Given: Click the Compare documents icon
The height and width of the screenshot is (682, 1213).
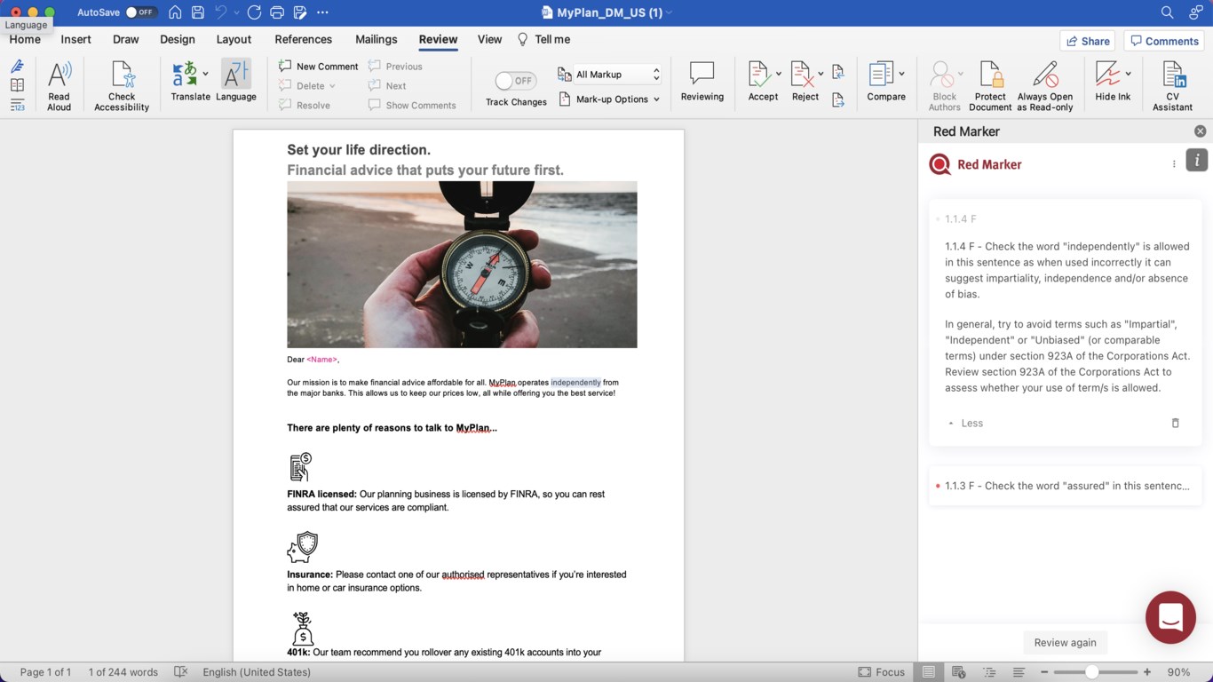Looking at the screenshot, I should (x=881, y=76).
